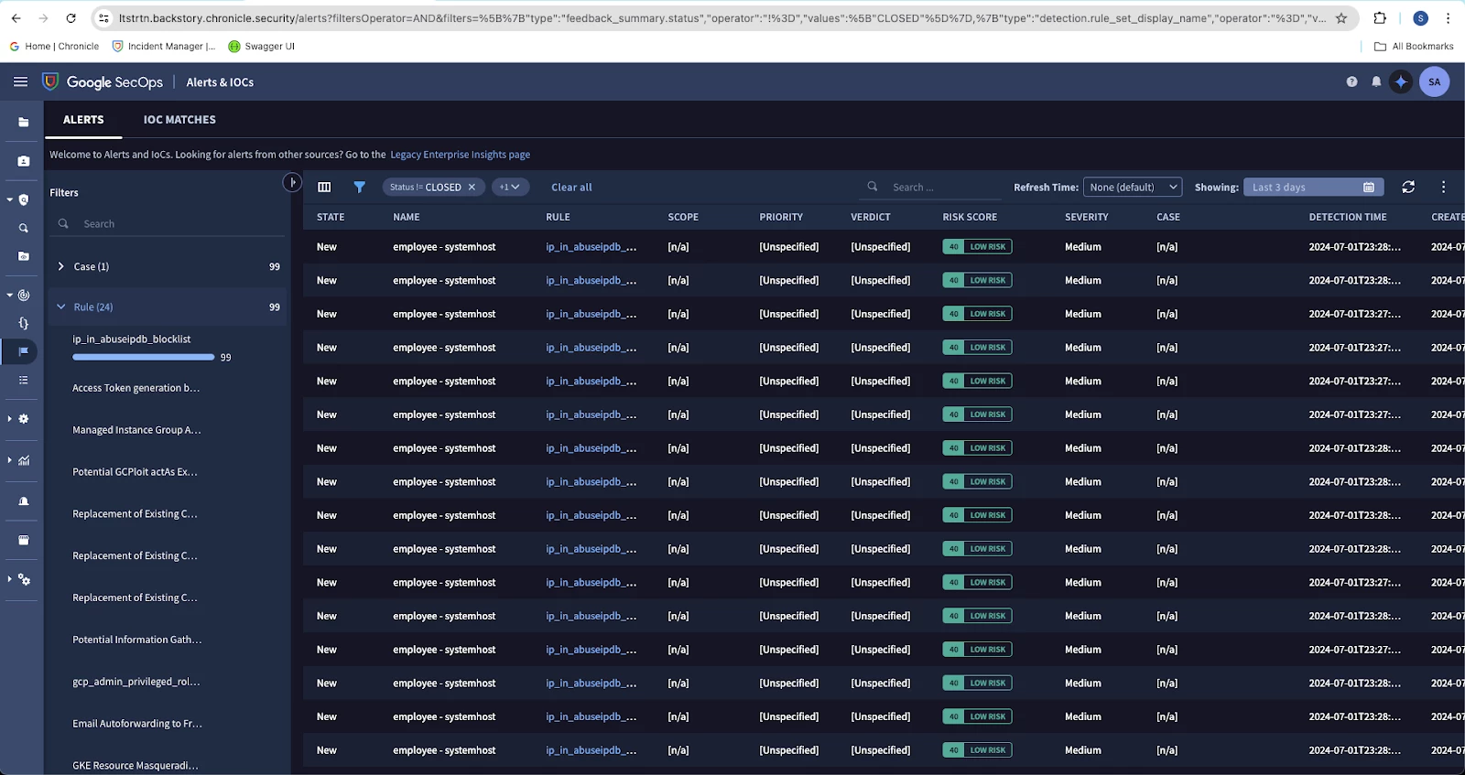Expand the Case (1) filter group

(x=60, y=266)
